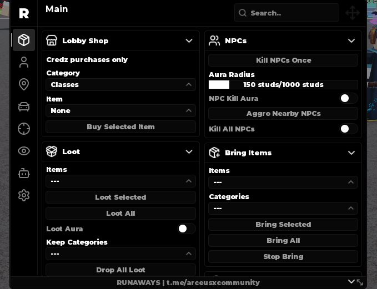Image resolution: width=377 pixels, height=289 pixels.
Task: Click the Credz purchases only label
Action: [x=87, y=60]
